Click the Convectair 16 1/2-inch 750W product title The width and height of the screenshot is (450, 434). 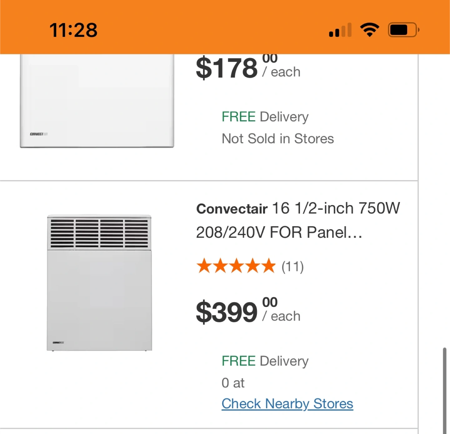tap(298, 220)
